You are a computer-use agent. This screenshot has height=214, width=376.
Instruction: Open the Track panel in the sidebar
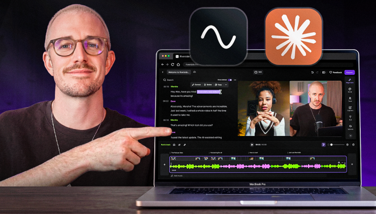tap(350, 100)
